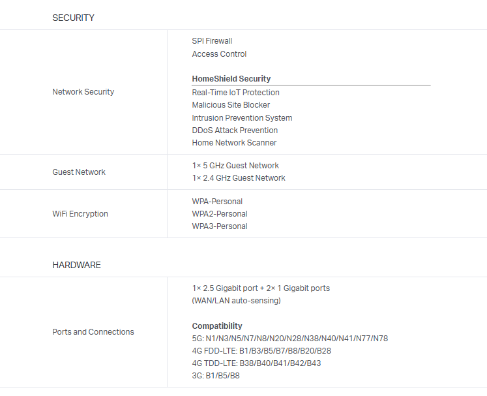Click the HomeShield Security subheading
This screenshot has height=396, width=487.
point(231,79)
